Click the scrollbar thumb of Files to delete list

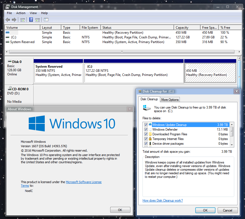[x=232, y=131]
